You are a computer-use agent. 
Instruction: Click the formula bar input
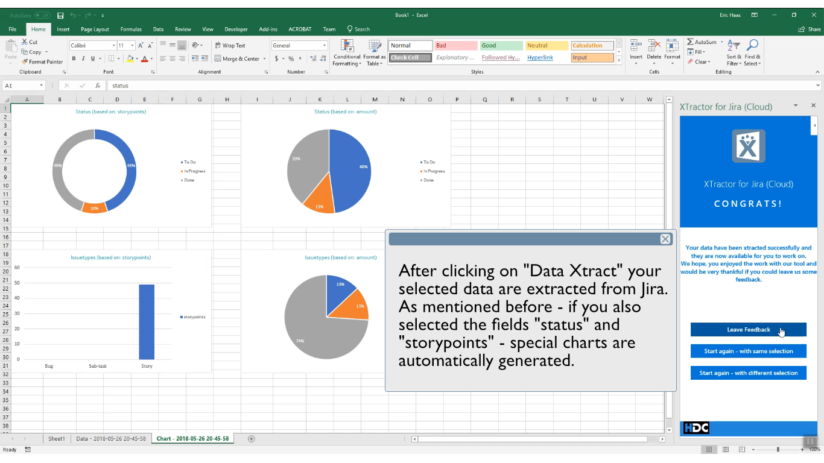tap(461, 86)
